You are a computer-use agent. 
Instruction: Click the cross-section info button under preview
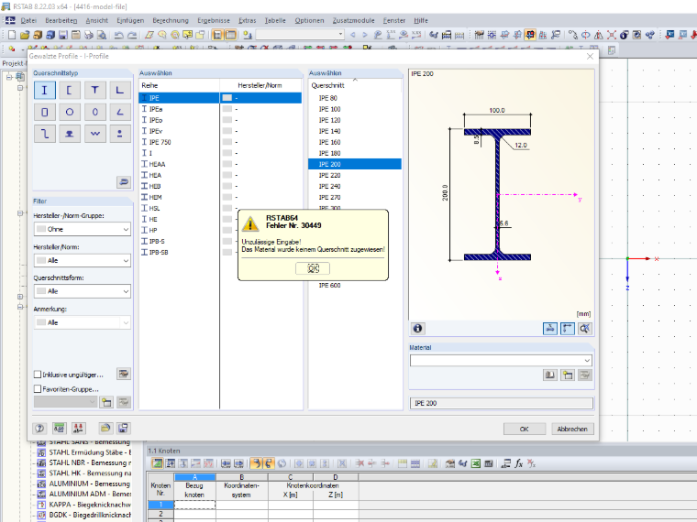click(417, 329)
